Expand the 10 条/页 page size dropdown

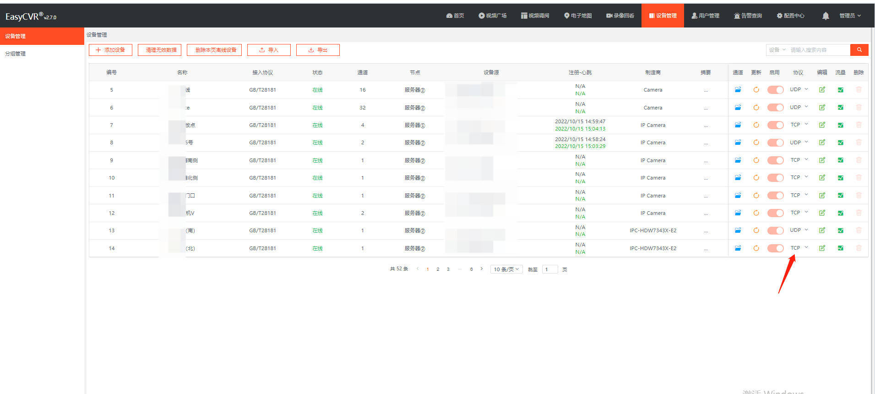506,269
